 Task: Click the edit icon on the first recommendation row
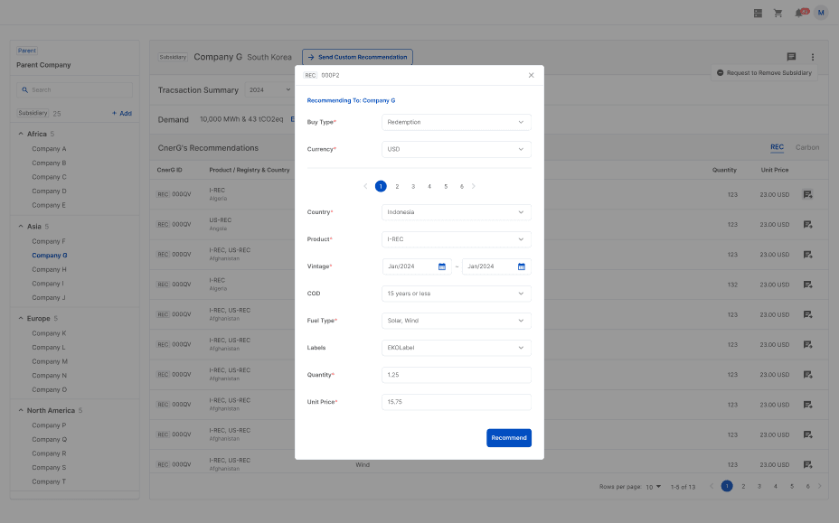[x=806, y=193]
